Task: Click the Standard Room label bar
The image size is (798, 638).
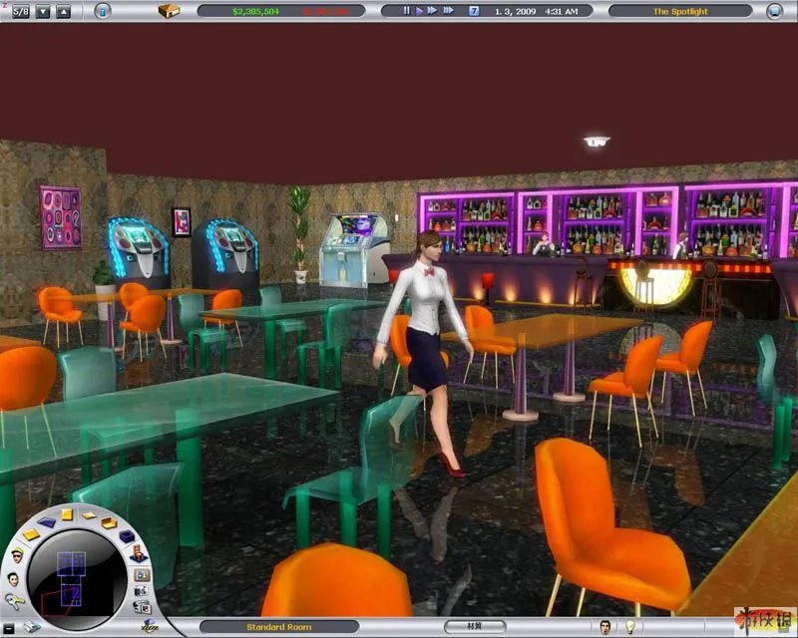Action: [x=279, y=627]
